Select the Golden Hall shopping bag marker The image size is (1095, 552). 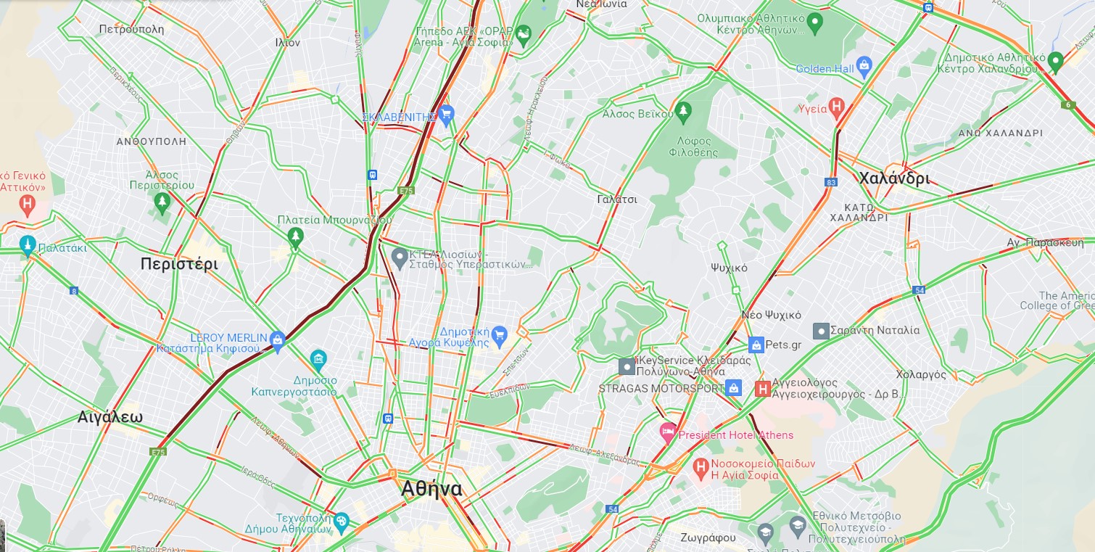pyautogui.click(x=864, y=67)
